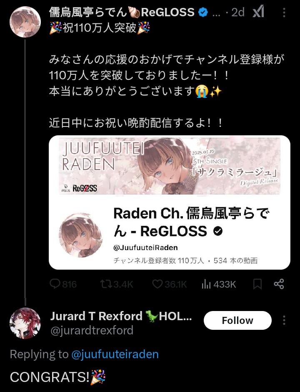Open the @juufuuteiraden mention link

[x=115, y=354]
